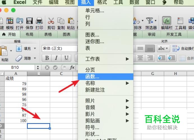Click the increase indent icon
The width and height of the screenshot is (194, 140).
coord(172,58)
